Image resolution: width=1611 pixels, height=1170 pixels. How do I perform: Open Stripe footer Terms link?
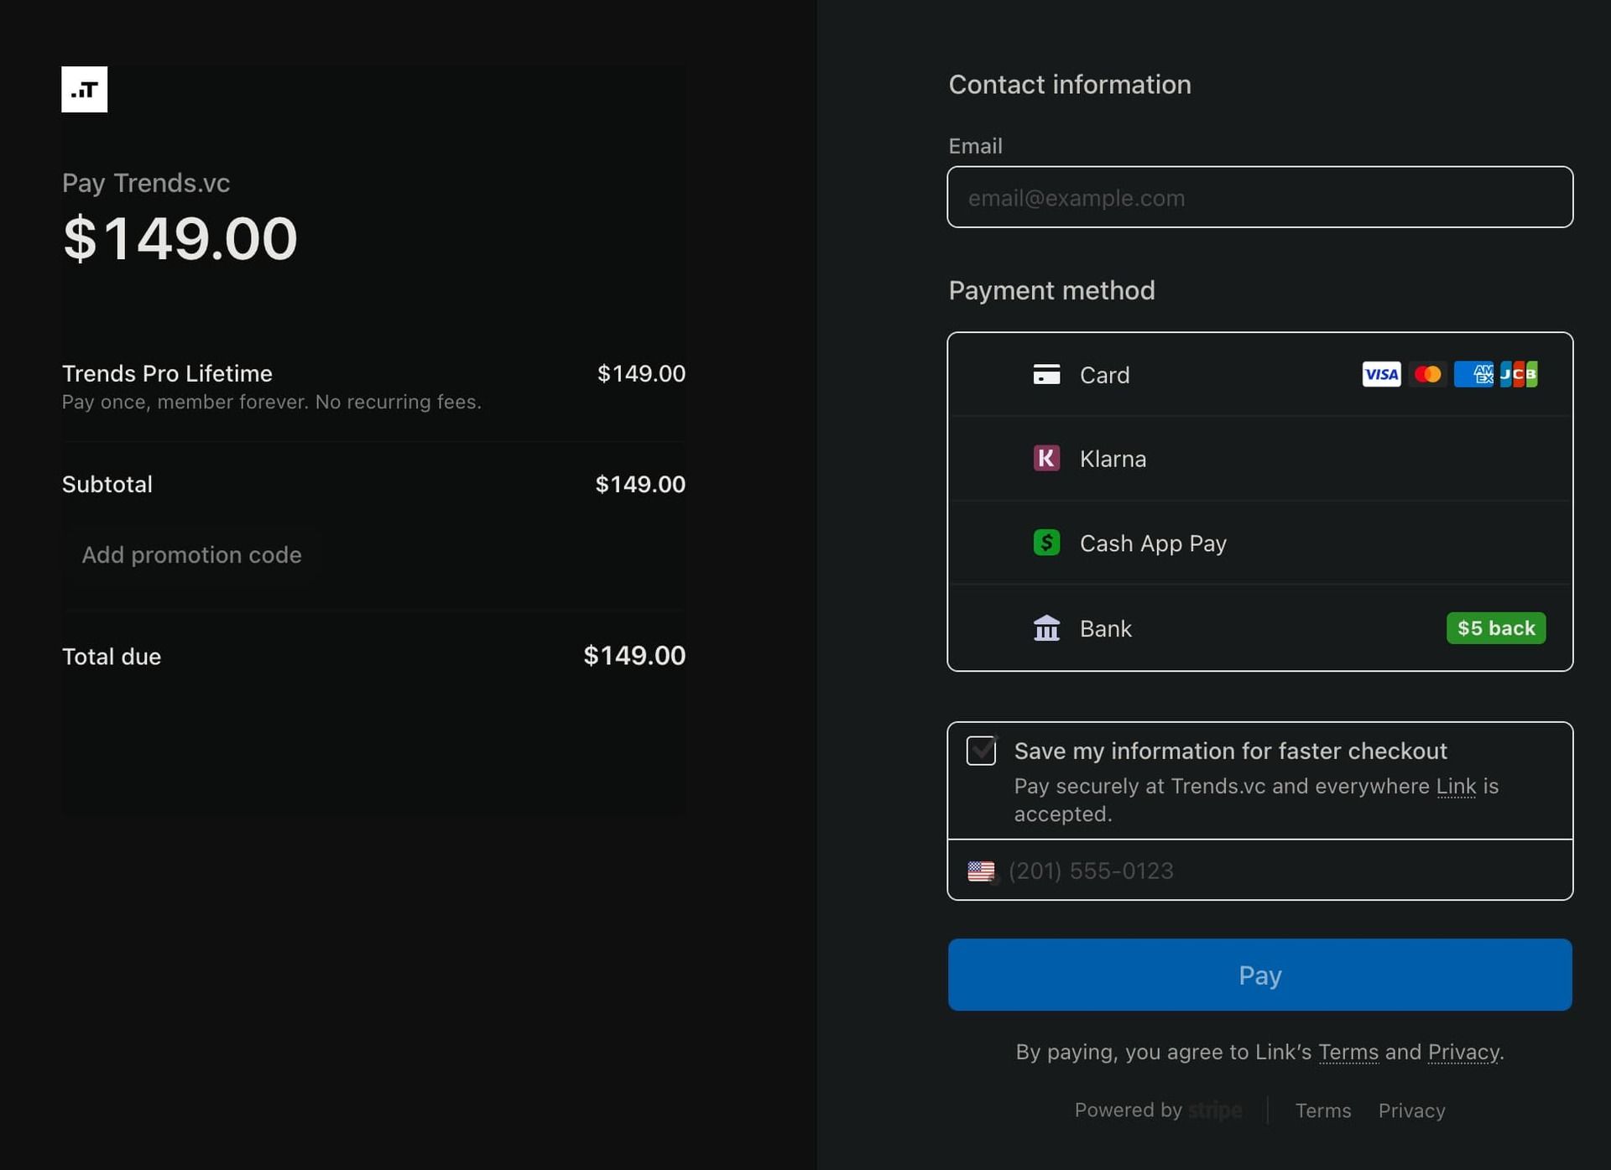pyautogui.click(x=1323, y=1110)
